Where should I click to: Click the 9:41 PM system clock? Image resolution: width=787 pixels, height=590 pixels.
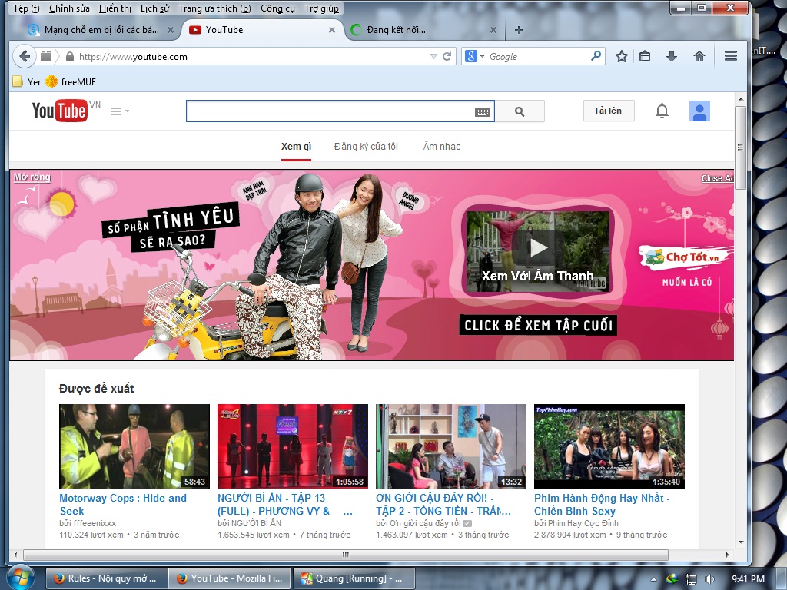tap(748, 579)
